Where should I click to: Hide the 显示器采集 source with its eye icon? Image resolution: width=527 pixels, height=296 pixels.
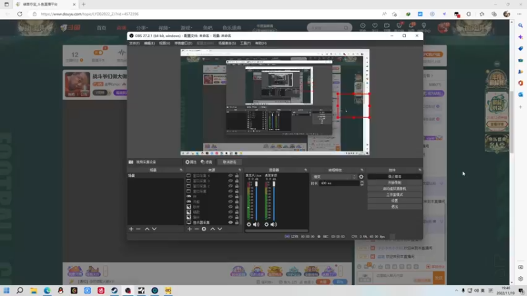coord(230,222)
